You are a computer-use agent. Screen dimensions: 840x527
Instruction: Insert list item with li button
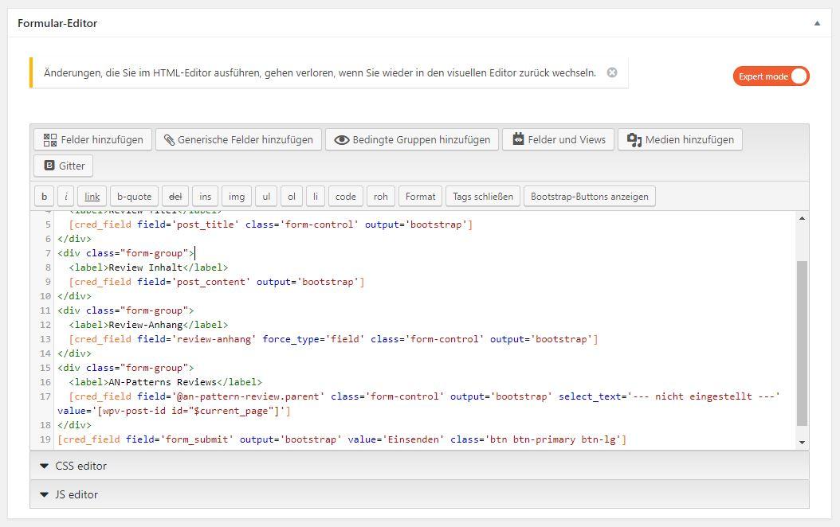316,197
